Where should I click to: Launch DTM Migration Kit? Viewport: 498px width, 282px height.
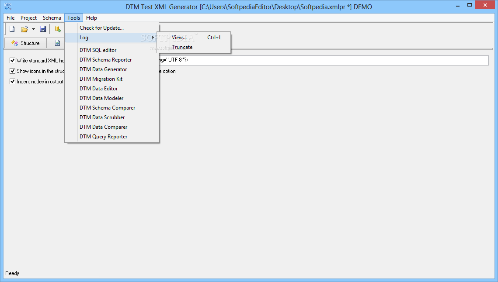[x=112, y=79]
